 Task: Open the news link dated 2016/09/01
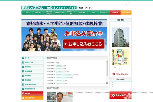click(x=59, y=66)
